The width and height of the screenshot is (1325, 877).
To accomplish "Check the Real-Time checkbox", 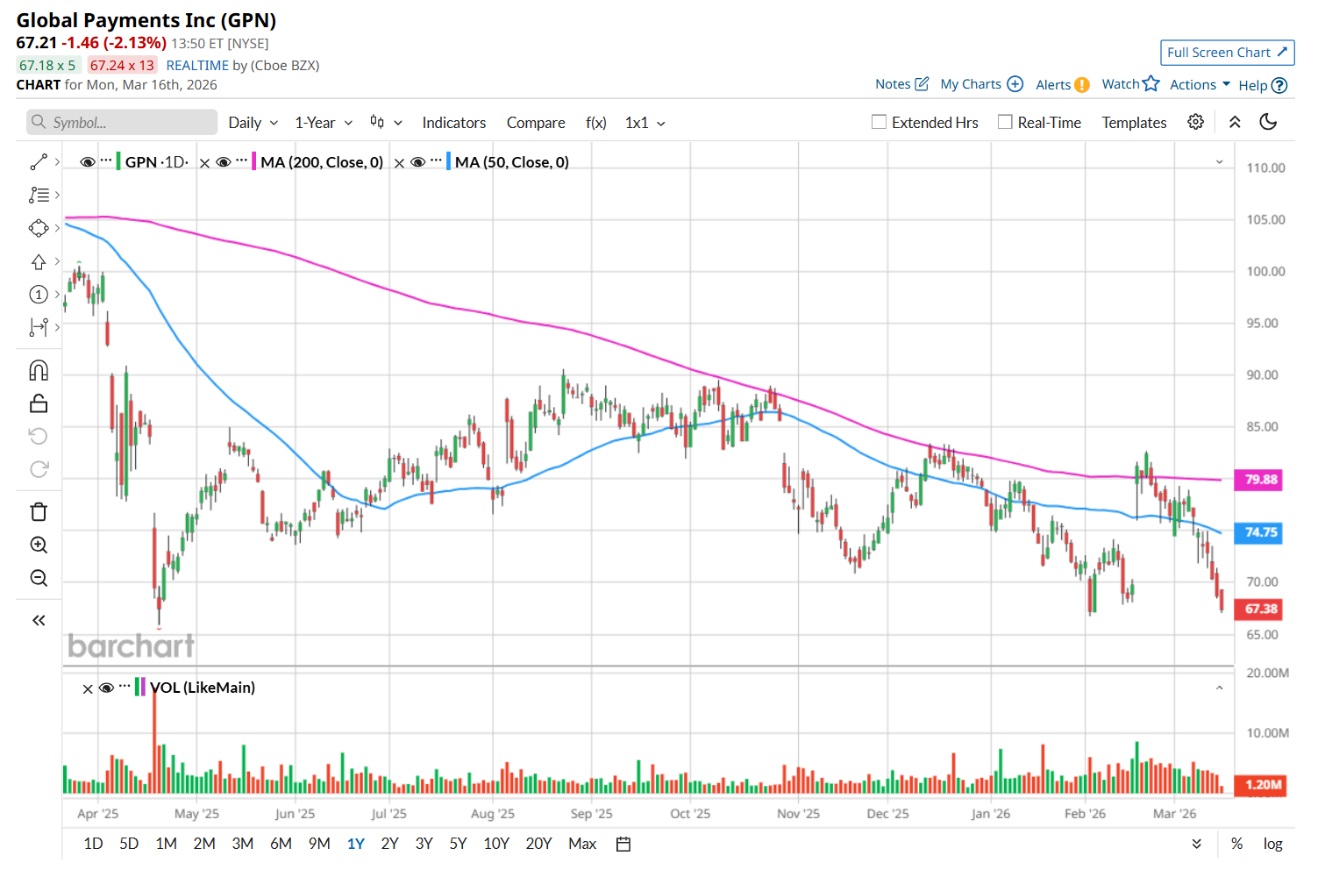I will coord(1005,122).
